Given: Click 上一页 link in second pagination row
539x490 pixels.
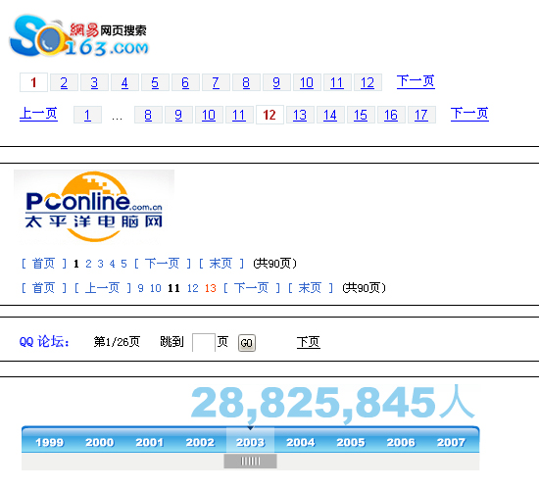Looking at the screenshot, I should pos(38,114).
